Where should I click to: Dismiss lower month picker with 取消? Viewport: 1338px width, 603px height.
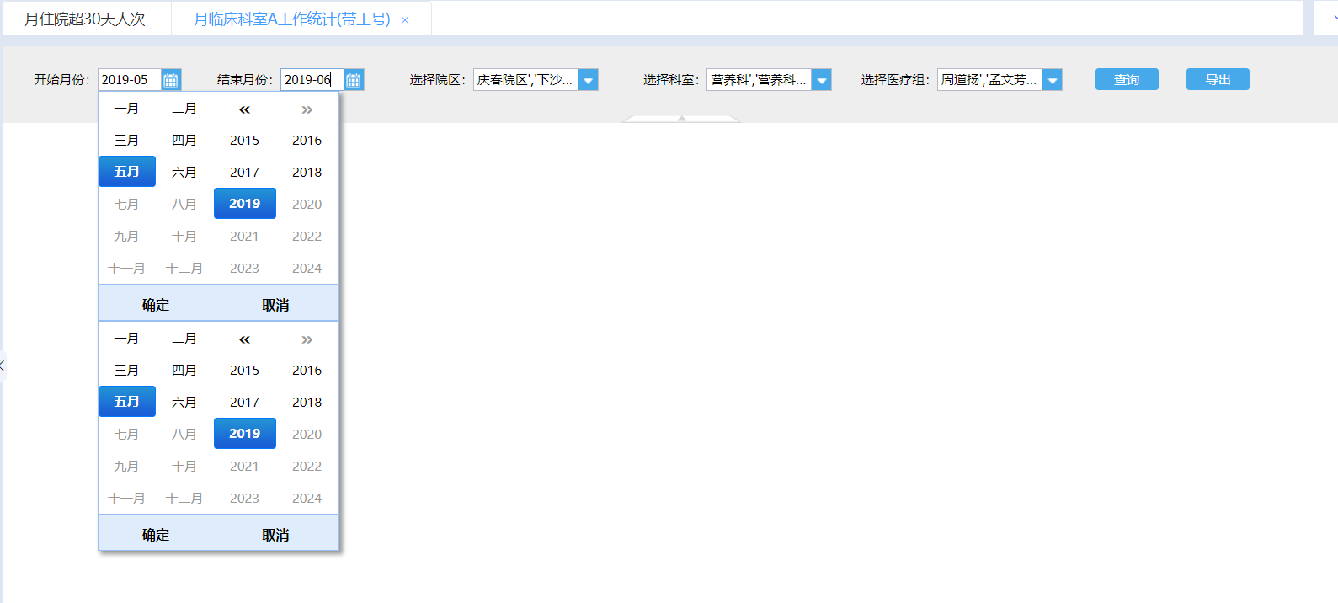pyautogui.click(x=275, y=535)
